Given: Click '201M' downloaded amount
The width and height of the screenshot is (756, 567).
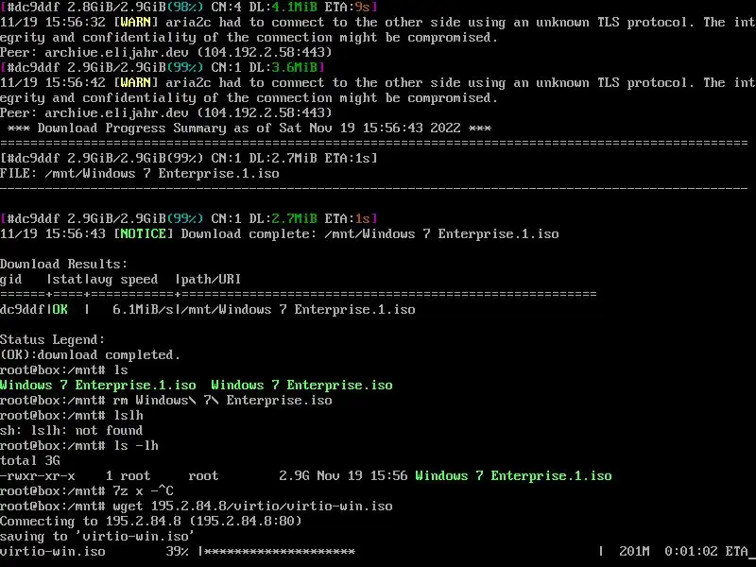Looking at the screenshot, I should [634, 552].
